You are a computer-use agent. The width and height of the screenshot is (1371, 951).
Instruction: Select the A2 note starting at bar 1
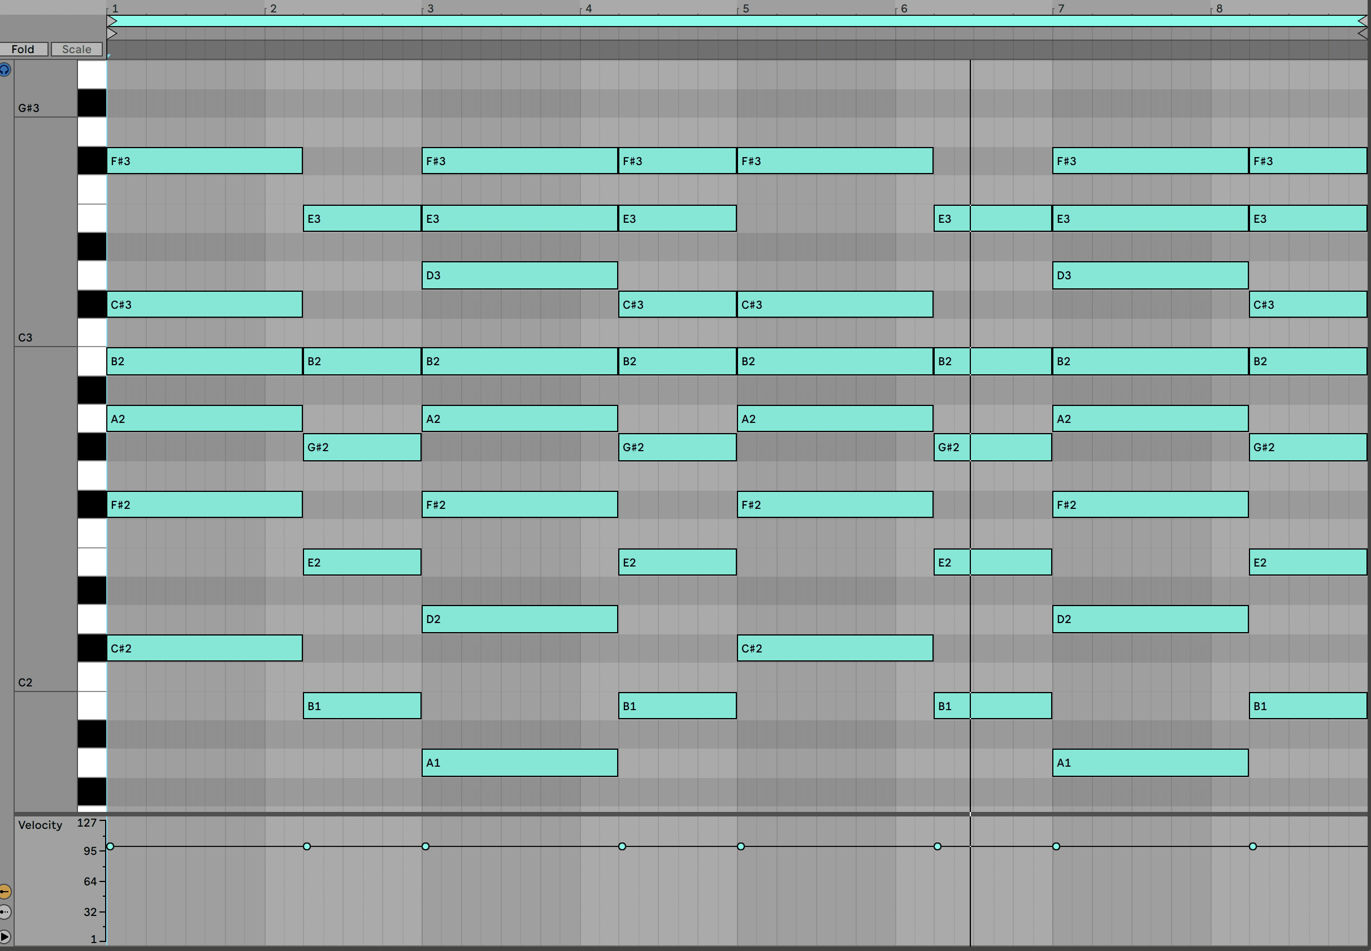point(205,419)
